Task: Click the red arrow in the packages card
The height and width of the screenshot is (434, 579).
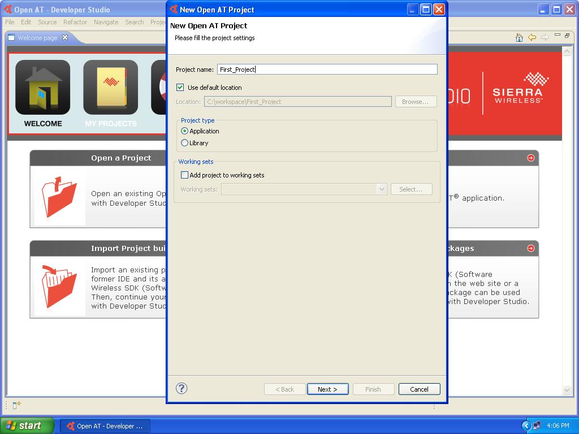Action: [530, 249]
